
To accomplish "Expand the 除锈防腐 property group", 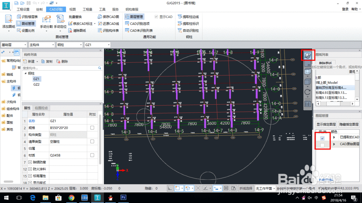I will [x=30, y=162].
